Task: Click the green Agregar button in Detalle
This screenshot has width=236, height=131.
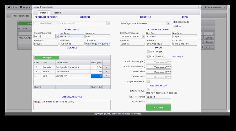Action: coord(47,58)
